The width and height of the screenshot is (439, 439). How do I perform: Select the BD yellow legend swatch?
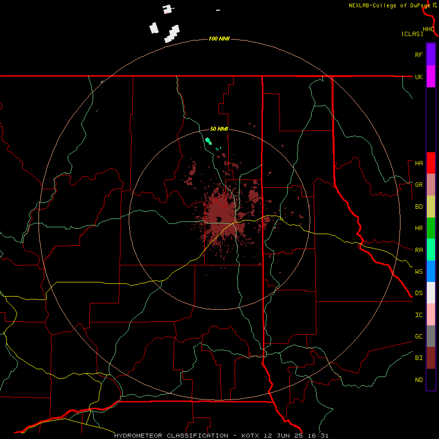[431, 207]
